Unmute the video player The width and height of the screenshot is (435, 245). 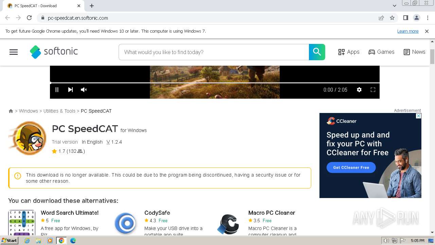pos(84,90)
